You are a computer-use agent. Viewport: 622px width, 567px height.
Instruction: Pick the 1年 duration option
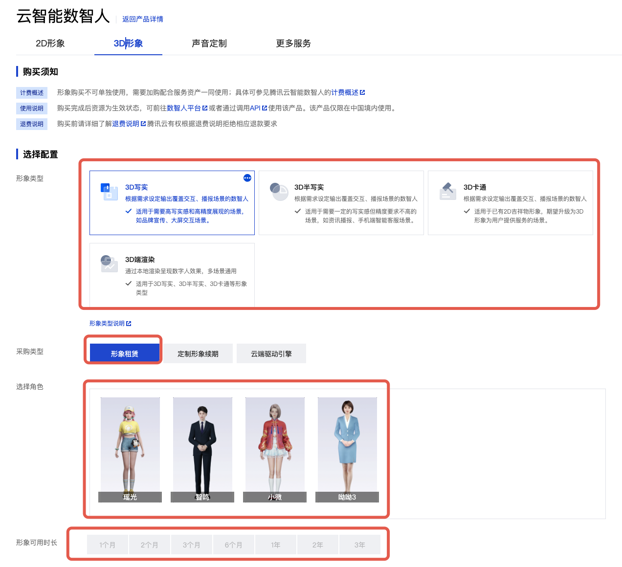tap(276, 545)
